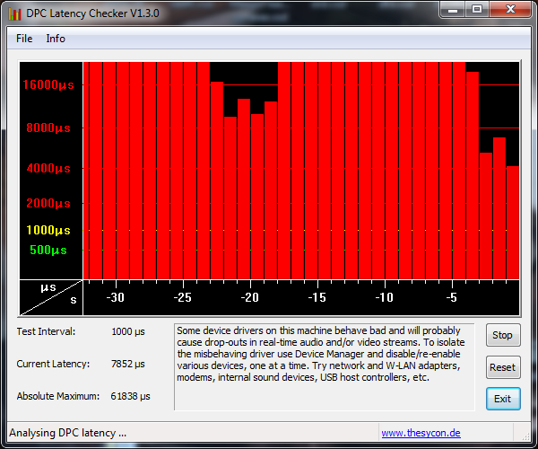Screen dimensions: 538x449
Task: Click the Absolute Maximum label
Action: tap(58, 396)
